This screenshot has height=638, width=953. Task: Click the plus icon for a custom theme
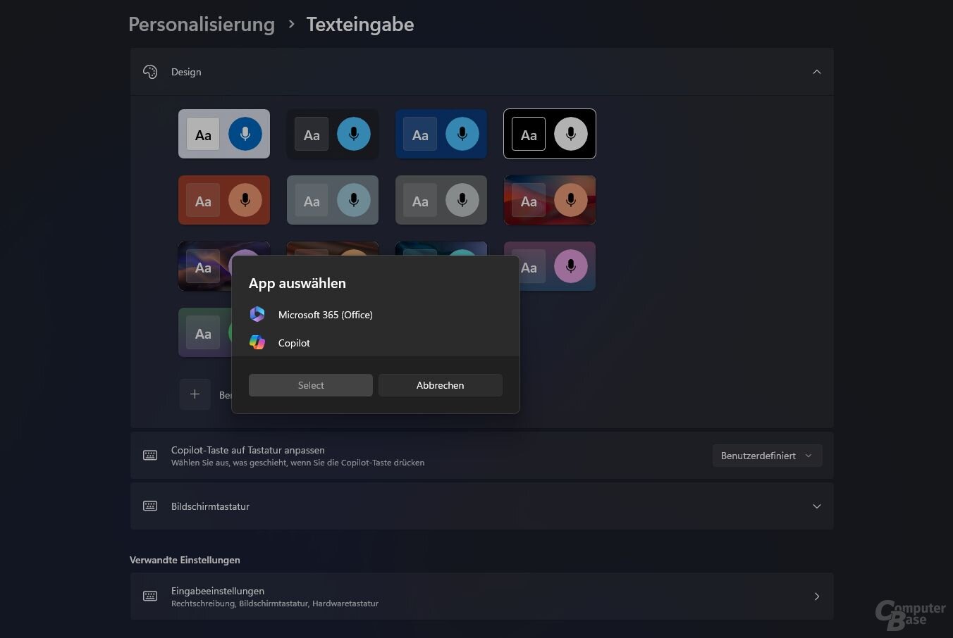pyautogui.click(x=195, y=394)
